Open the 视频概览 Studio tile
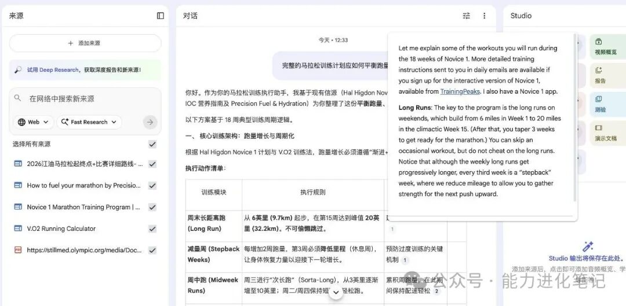 (608, 47)
